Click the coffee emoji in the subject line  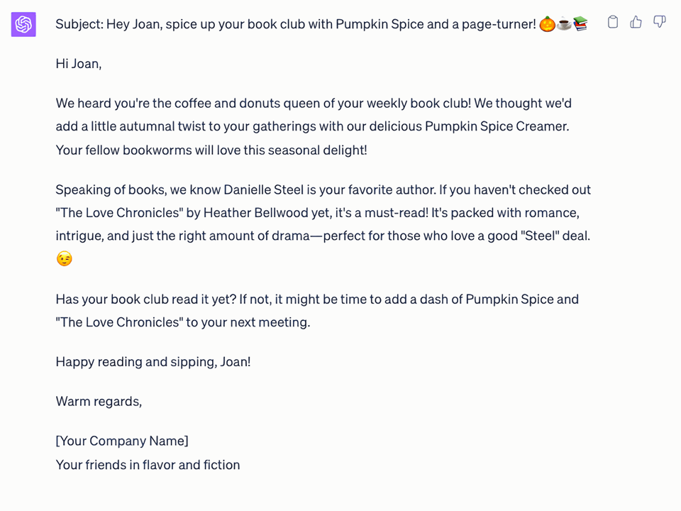[x=564, y=23]
